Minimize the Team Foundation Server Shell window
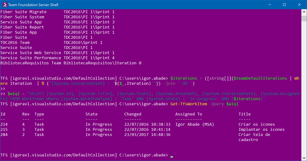 pos(269,5)
